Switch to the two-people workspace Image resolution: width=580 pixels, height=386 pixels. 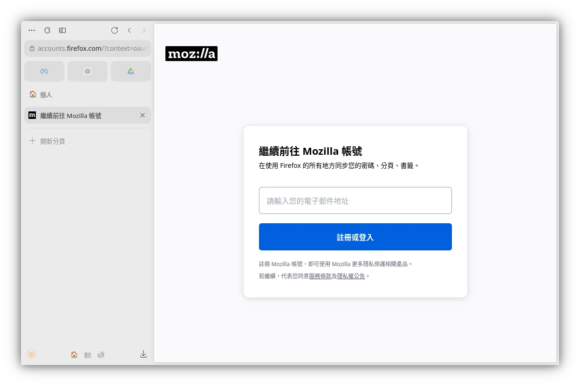[88, 355]
